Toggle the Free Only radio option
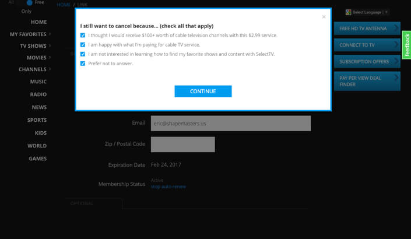 (x=29, y=2)
